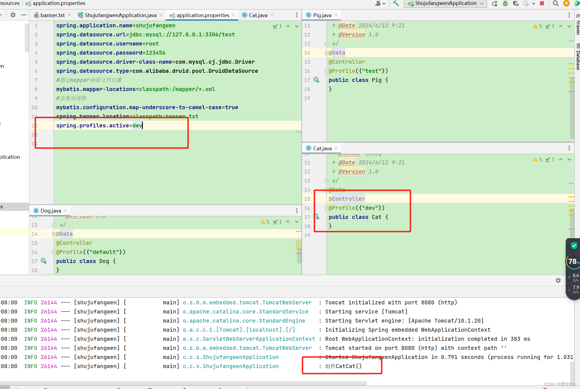
Task: Close the ShujufangwenApplication.java tab
Action: 161,15
